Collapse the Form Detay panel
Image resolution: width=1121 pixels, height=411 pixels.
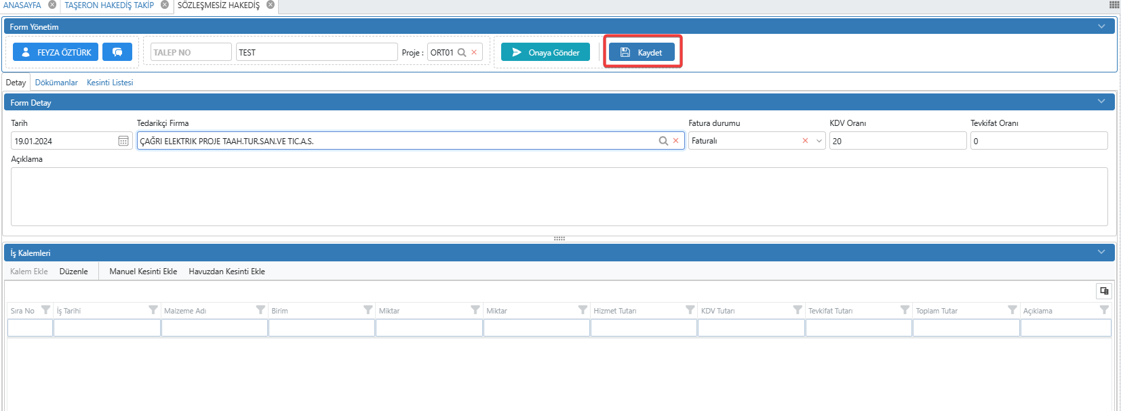tap(1101, 102)
